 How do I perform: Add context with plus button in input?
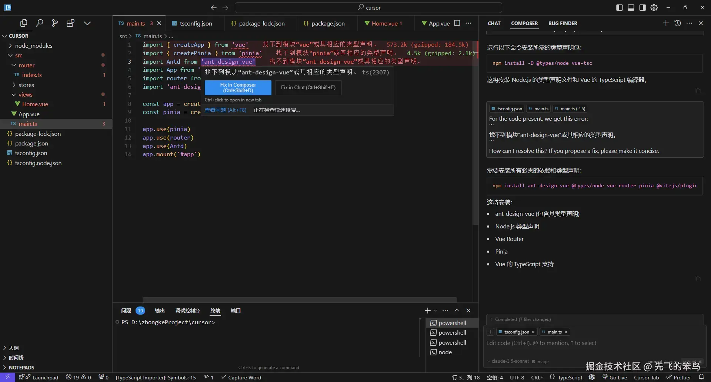(490, 332)
